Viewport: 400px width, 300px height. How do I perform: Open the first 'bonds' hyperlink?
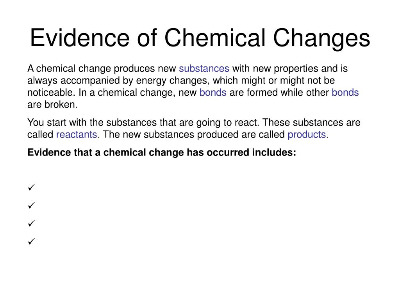click(x=213, y=92)
